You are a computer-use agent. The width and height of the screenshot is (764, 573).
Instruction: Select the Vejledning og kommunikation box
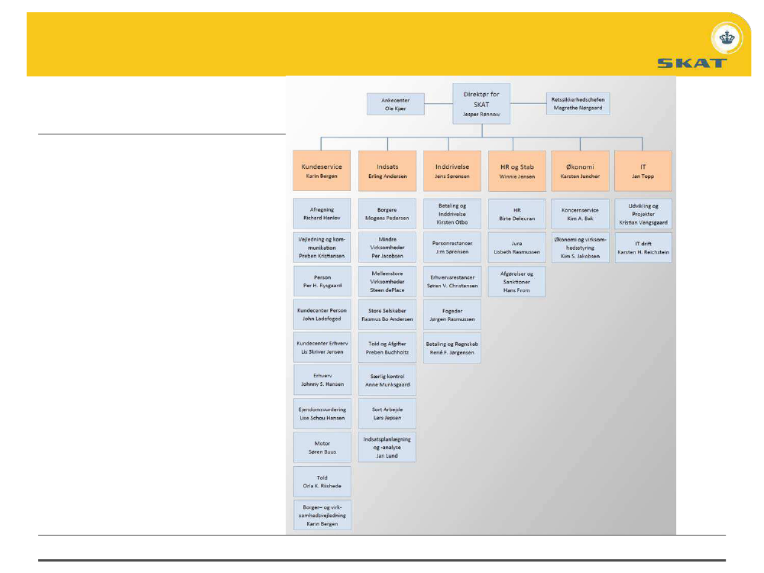(x=322, y=248)
